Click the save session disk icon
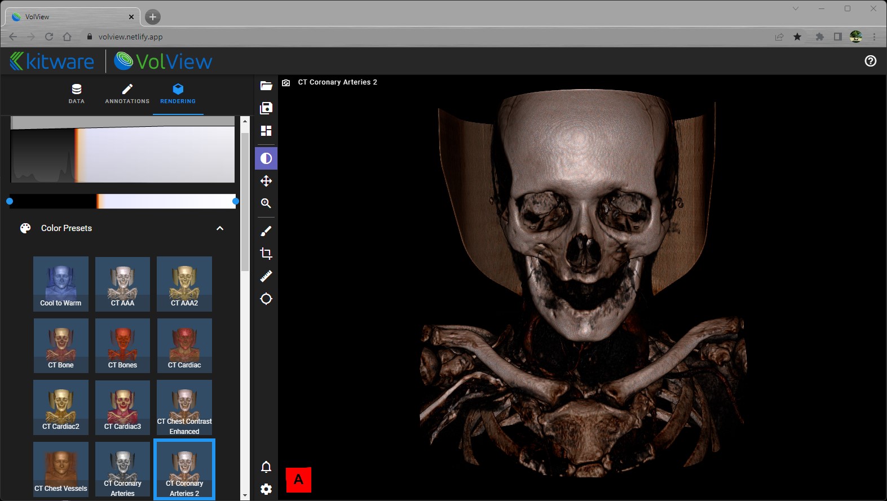 [266, 108]
